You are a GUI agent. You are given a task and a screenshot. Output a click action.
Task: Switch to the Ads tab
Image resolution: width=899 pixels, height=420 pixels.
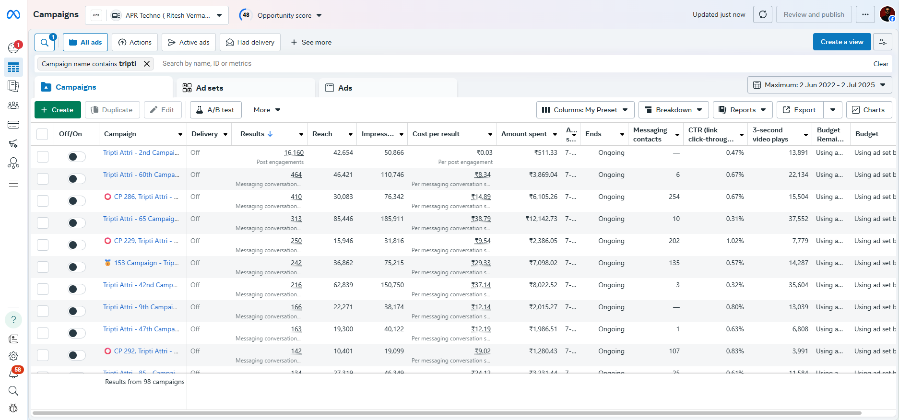click(x=344, y=88)
